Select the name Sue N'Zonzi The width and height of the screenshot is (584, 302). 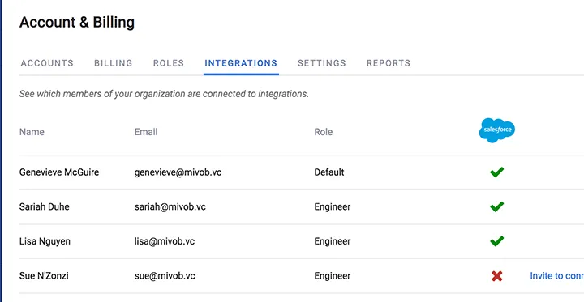click(44, 276)
